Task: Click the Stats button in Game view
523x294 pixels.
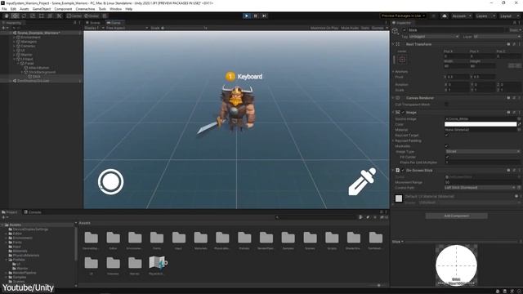Action: [x=365, y=28]
